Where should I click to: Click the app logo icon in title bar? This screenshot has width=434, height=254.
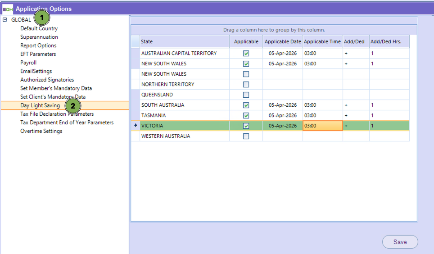pos(8,9)
